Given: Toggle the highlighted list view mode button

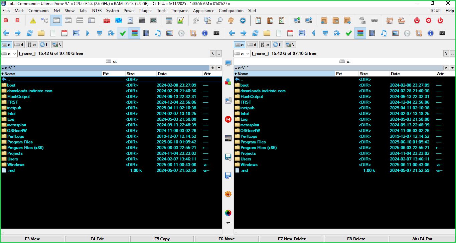Looking at the screenshot, I should (56, 20).
